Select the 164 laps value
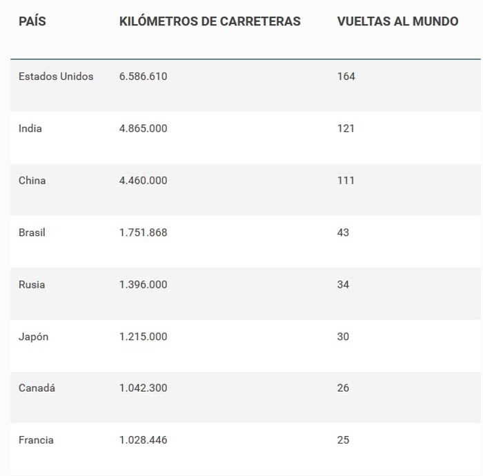483x476 pixels. coord(346,77)
